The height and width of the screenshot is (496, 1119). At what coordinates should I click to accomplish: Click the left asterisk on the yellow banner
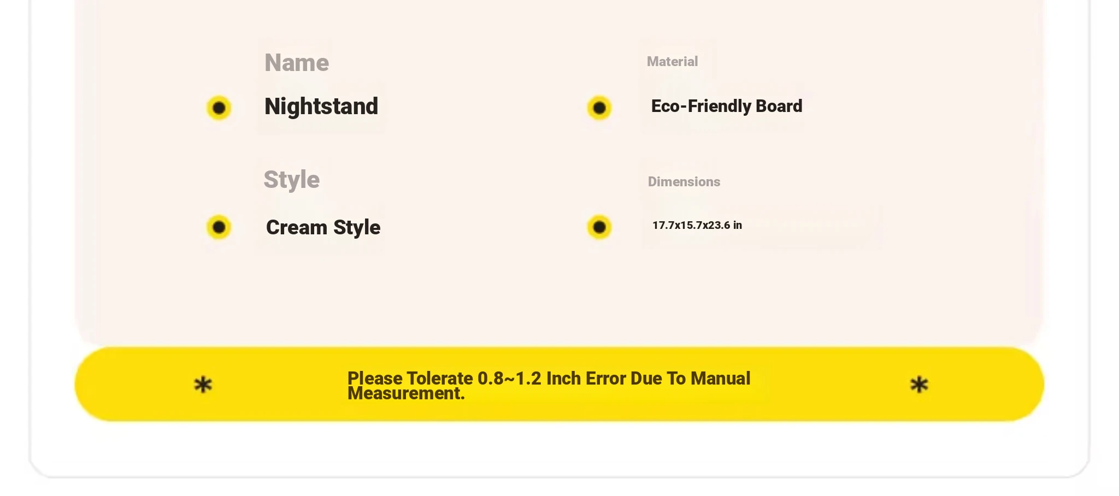(x=203, y=385)
